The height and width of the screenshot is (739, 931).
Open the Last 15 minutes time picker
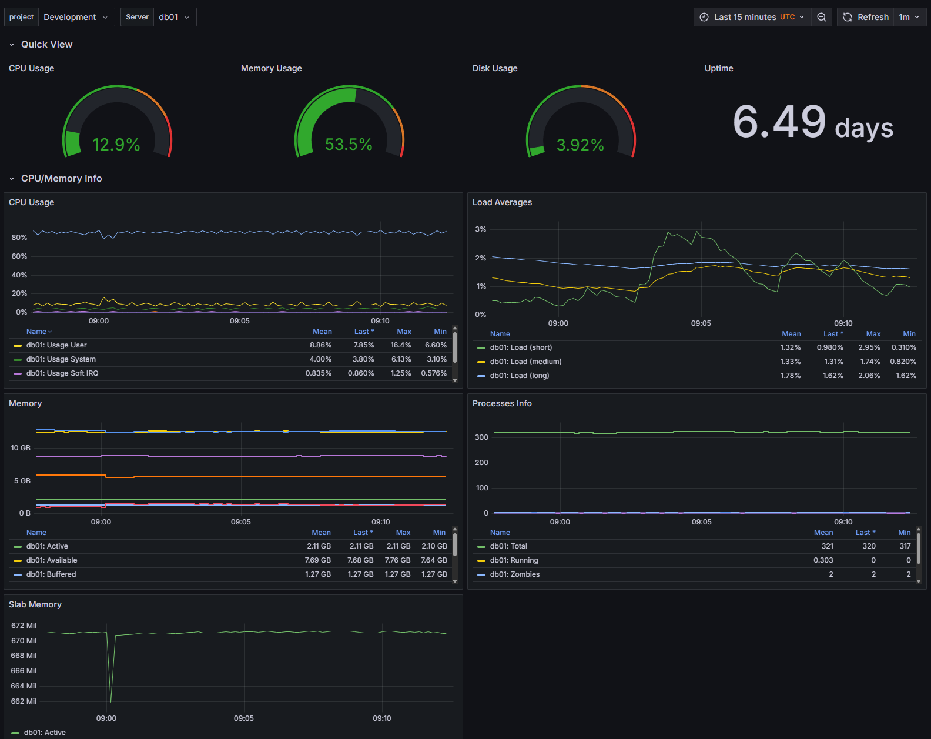(752, 17)
